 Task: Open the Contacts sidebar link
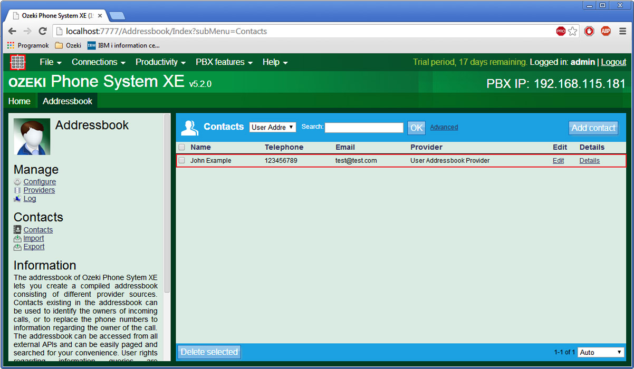pyautogui.click(x=38, y=230)
